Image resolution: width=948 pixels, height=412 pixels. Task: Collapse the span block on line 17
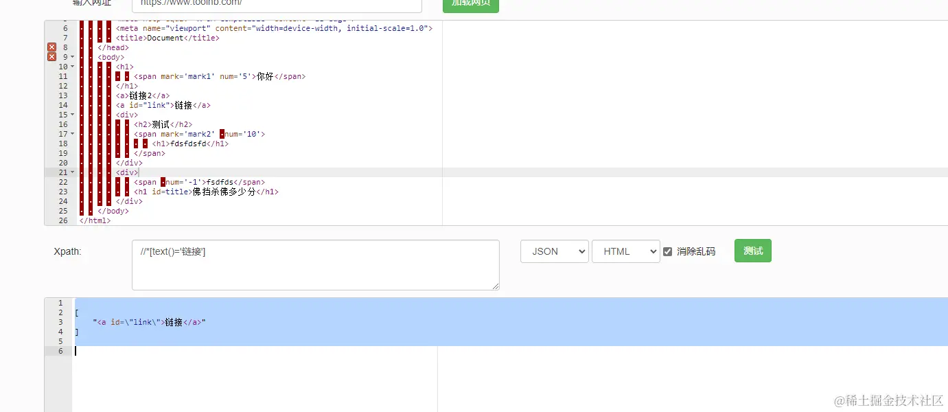pyautogui.click(x=73, y=134)
